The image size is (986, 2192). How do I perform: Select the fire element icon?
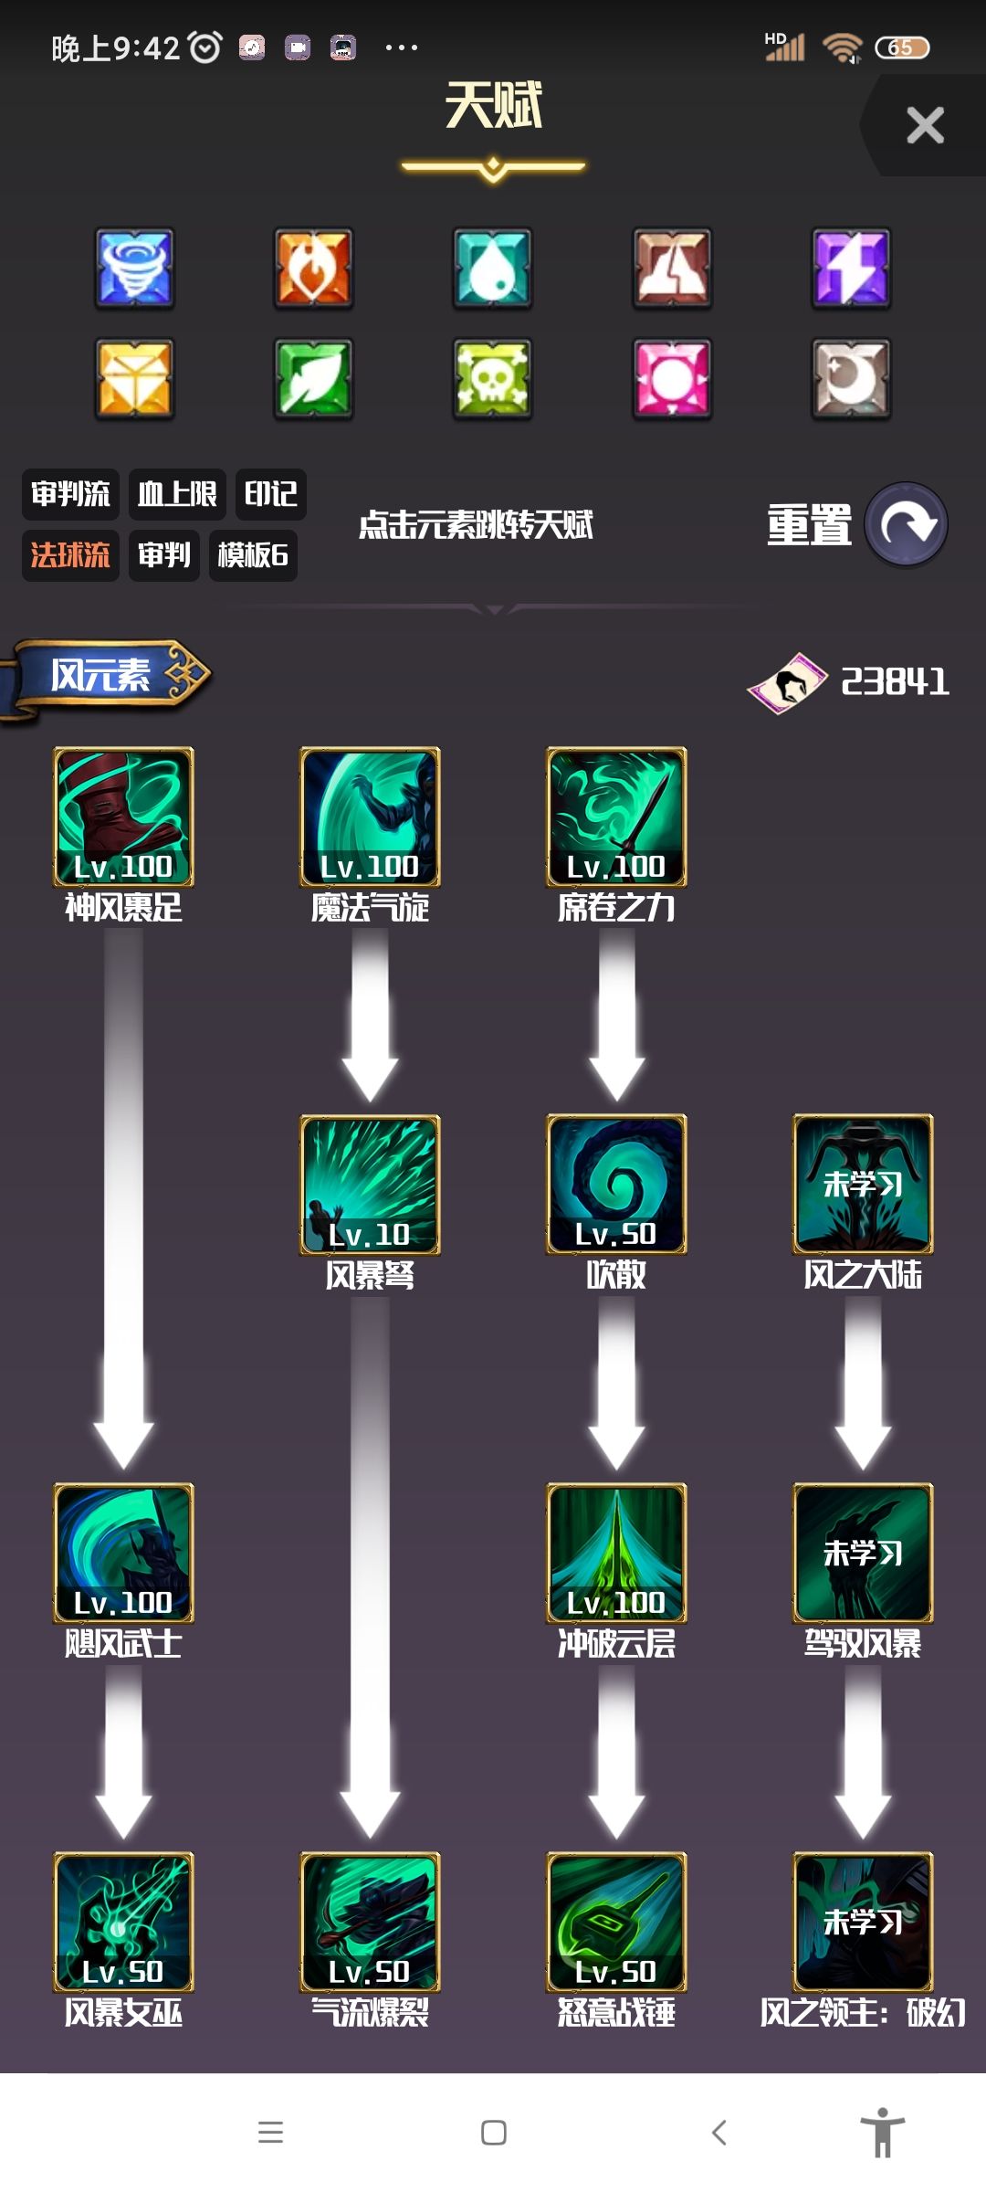click(x=313, y=268)
